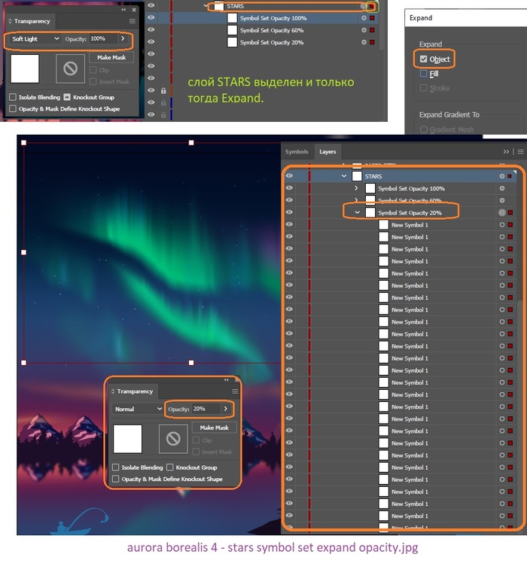Click the double-arrow icon beside the Layers tab
The height and width of the screenshot is (566, 527).
507,151
